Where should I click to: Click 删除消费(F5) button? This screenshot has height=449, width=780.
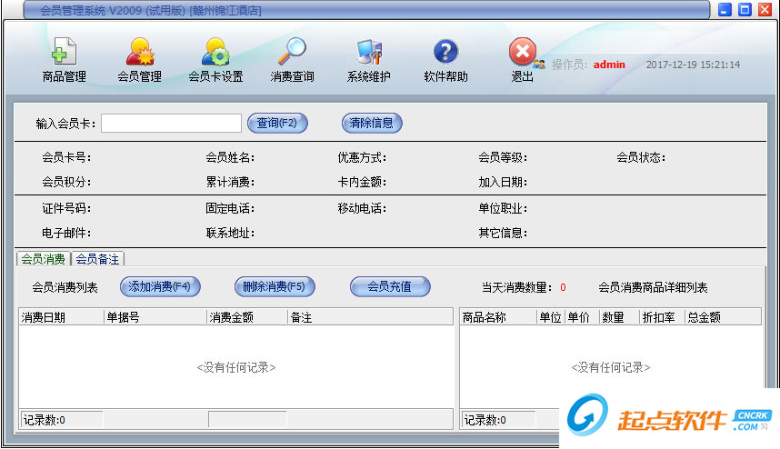tap(275, 287)
